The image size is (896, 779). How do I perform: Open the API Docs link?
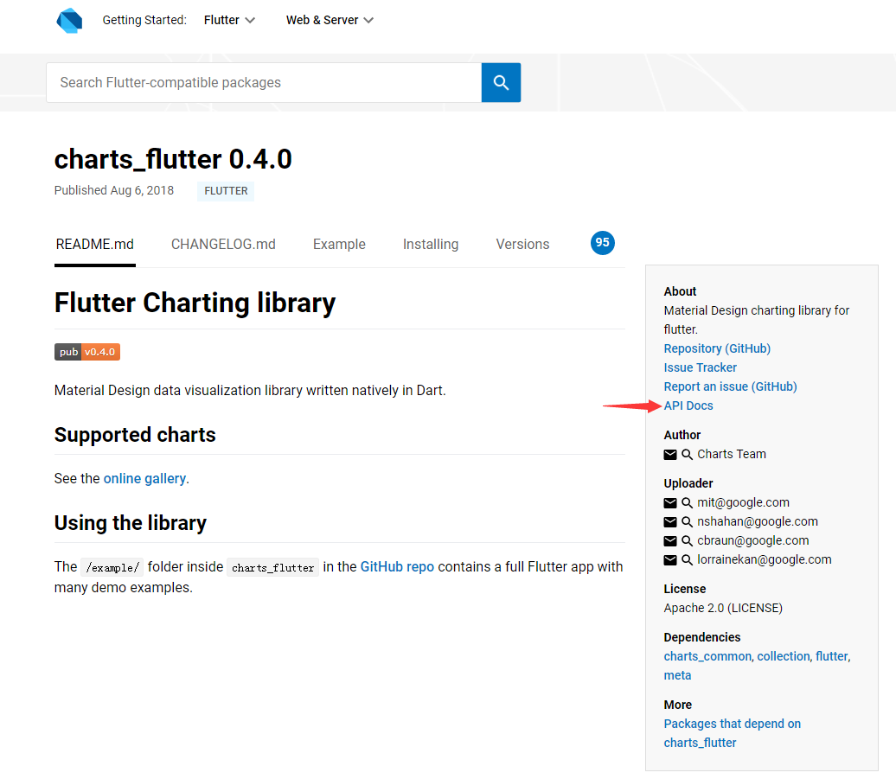[688, 405]
